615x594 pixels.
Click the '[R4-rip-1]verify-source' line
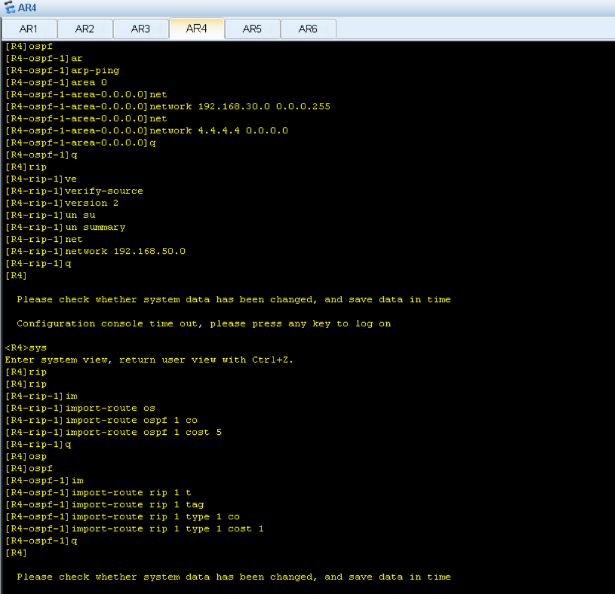pos(74,191)
